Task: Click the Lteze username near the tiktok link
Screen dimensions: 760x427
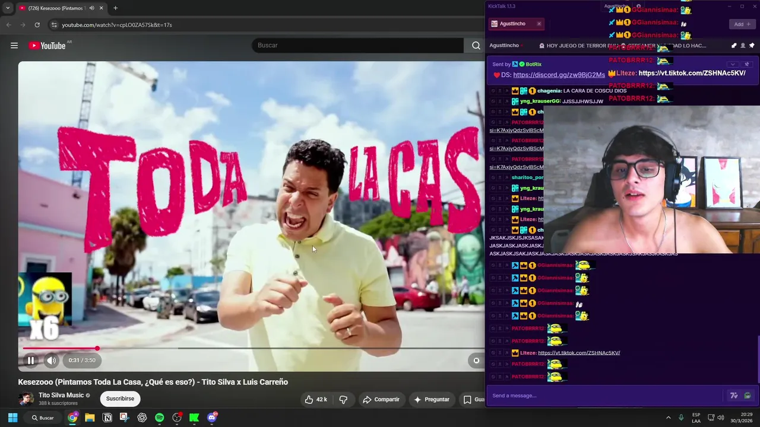Action: (528, 353)
